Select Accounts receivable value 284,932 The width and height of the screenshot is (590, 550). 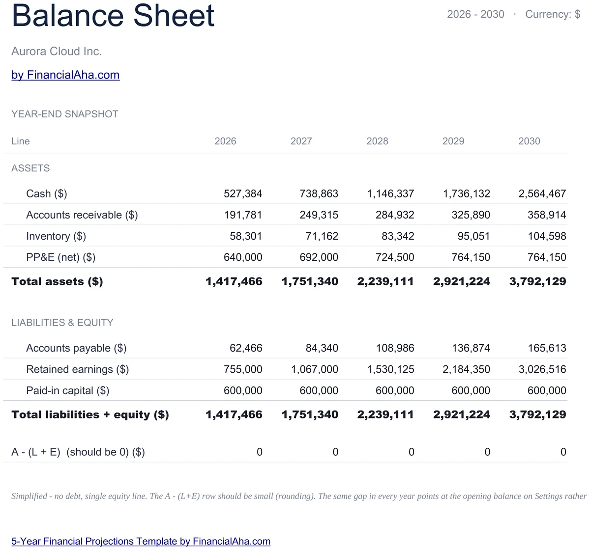395,215
